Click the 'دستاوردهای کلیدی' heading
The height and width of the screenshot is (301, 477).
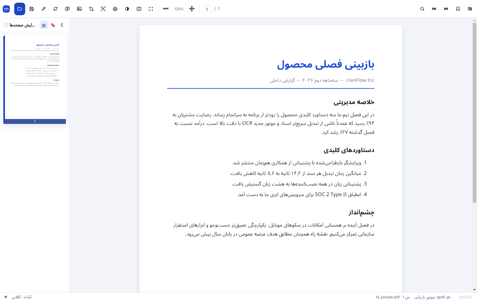click(x=349, y=150)
